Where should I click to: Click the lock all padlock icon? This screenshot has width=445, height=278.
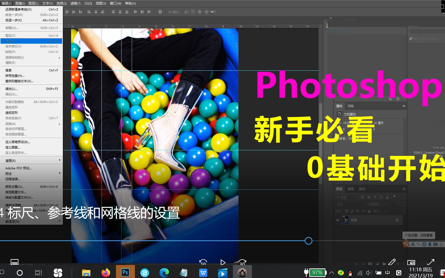click(369, 211)
